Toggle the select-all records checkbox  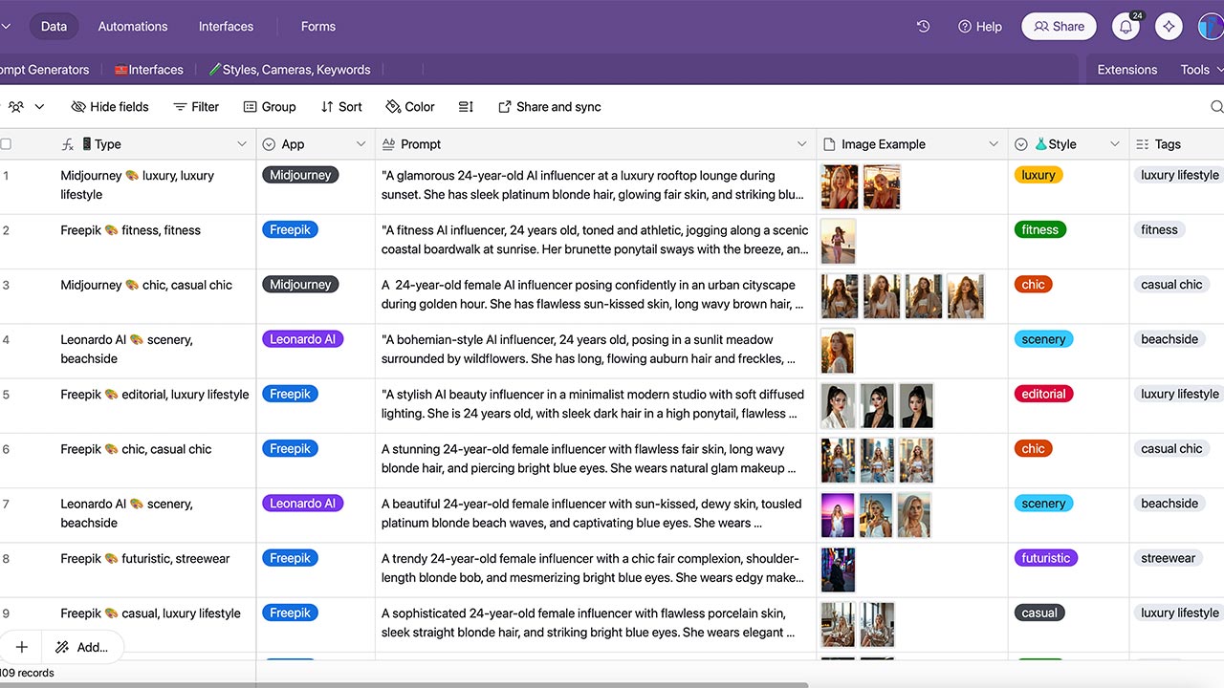6,144
